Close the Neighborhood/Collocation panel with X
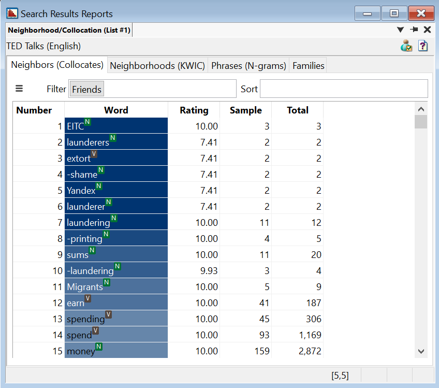This screenshot has height=388, width=439. 427,30
